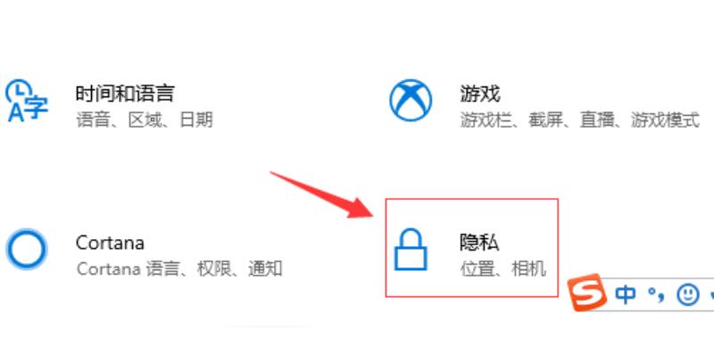Screen dimensions: 714x363
Task: Open the 游戏 settings title
Action: pos(480,94)
